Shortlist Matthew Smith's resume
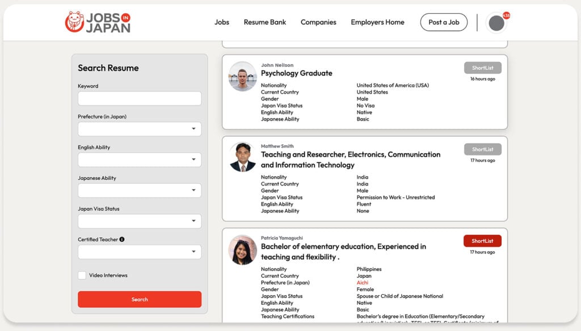 coord(482,149)
